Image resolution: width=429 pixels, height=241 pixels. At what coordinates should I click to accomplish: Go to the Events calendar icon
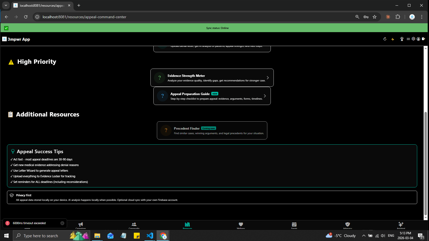(294, 225)
